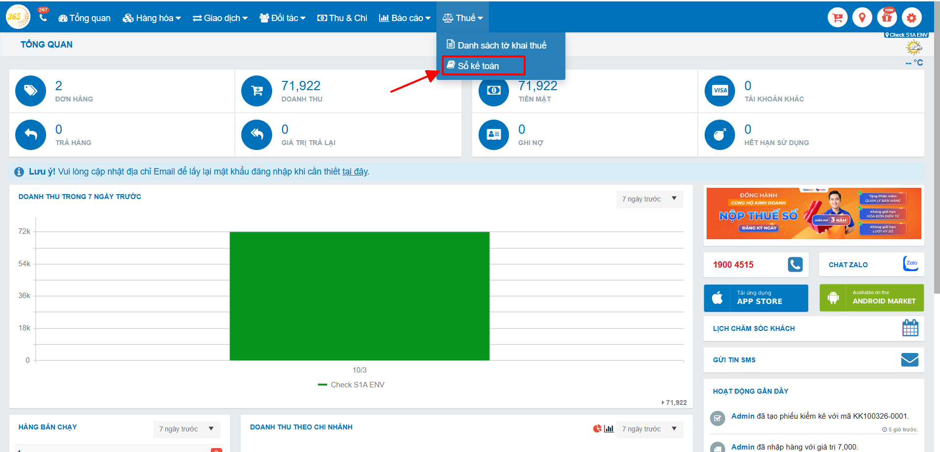
Task: Click the Zalo chat icon
Action: [x=911, y=264]
